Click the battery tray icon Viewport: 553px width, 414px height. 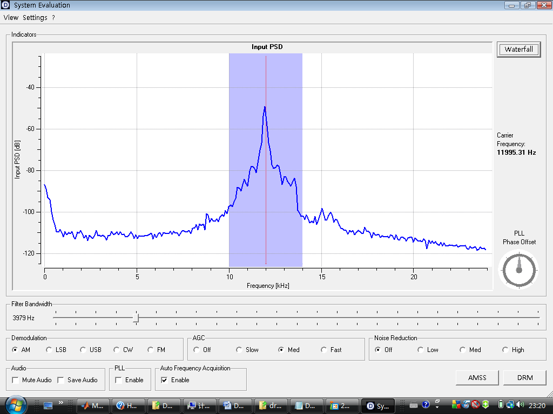(501, 405)
